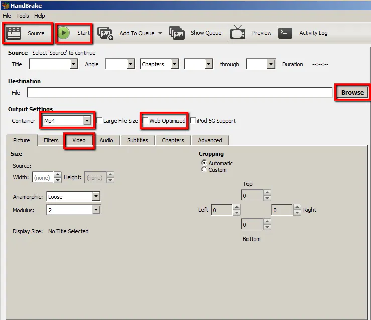Click the HandBrake logo in title bar
Image resolution: width=371 pixels, height=320 pixels.
pyautogui.click(x=5, y=5)
